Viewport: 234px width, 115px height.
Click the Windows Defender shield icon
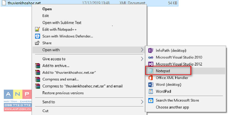pos(37,36)
